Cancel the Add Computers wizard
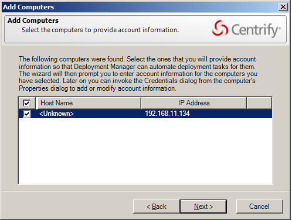This screenshot has width=292, height=220. (x=259, y=207)
